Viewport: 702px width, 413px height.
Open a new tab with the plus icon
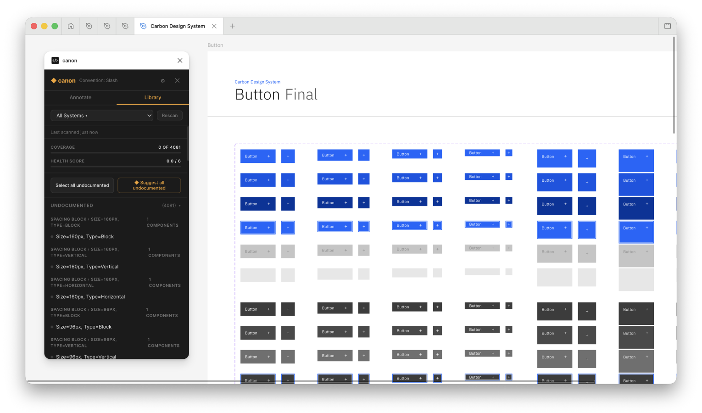[x=232, y=26]
